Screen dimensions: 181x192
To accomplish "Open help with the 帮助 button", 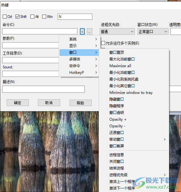I will [x=80, y=103].
